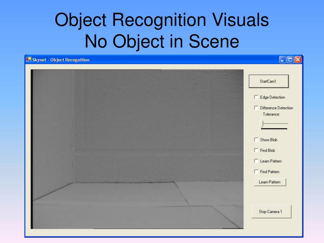Click the Tolerance label text
324x243 pixels.
[271, 114]
